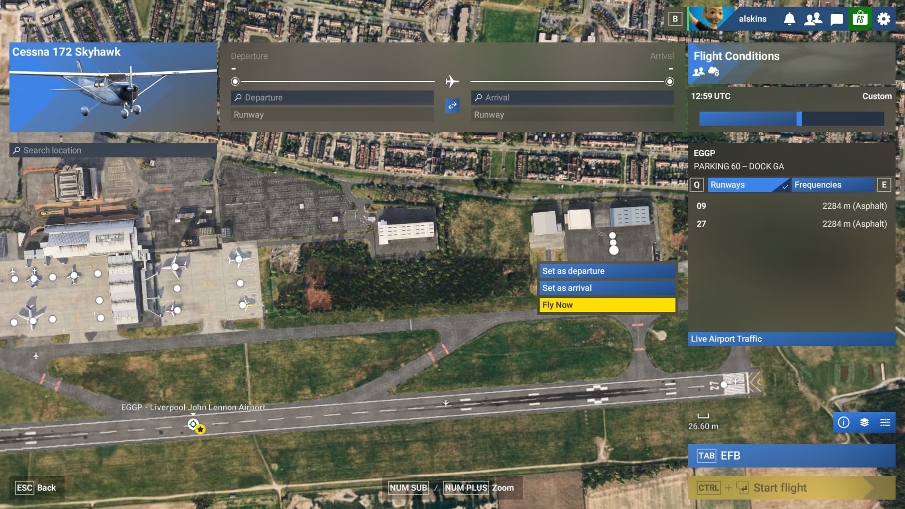Switch to the Runways tab
The image size is (905, 509).
(749, 185)
